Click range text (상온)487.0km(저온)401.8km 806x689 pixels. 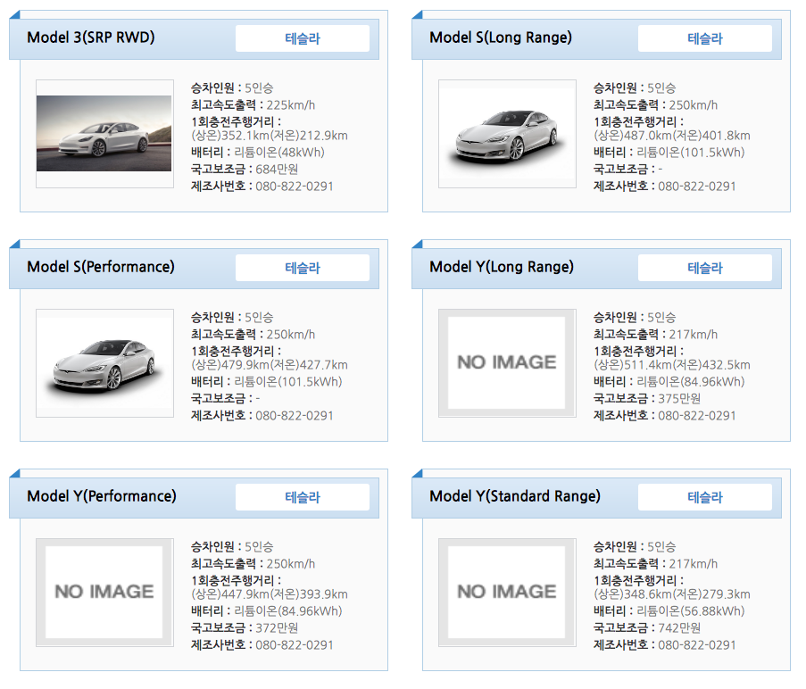tap(672, 136)
